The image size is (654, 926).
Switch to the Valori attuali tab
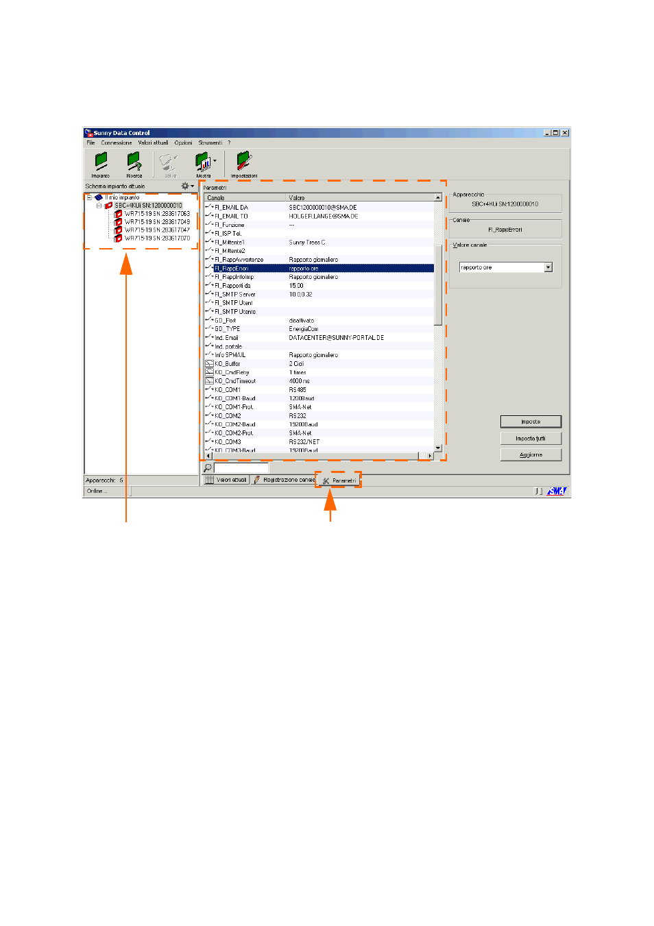pos(226,480)
